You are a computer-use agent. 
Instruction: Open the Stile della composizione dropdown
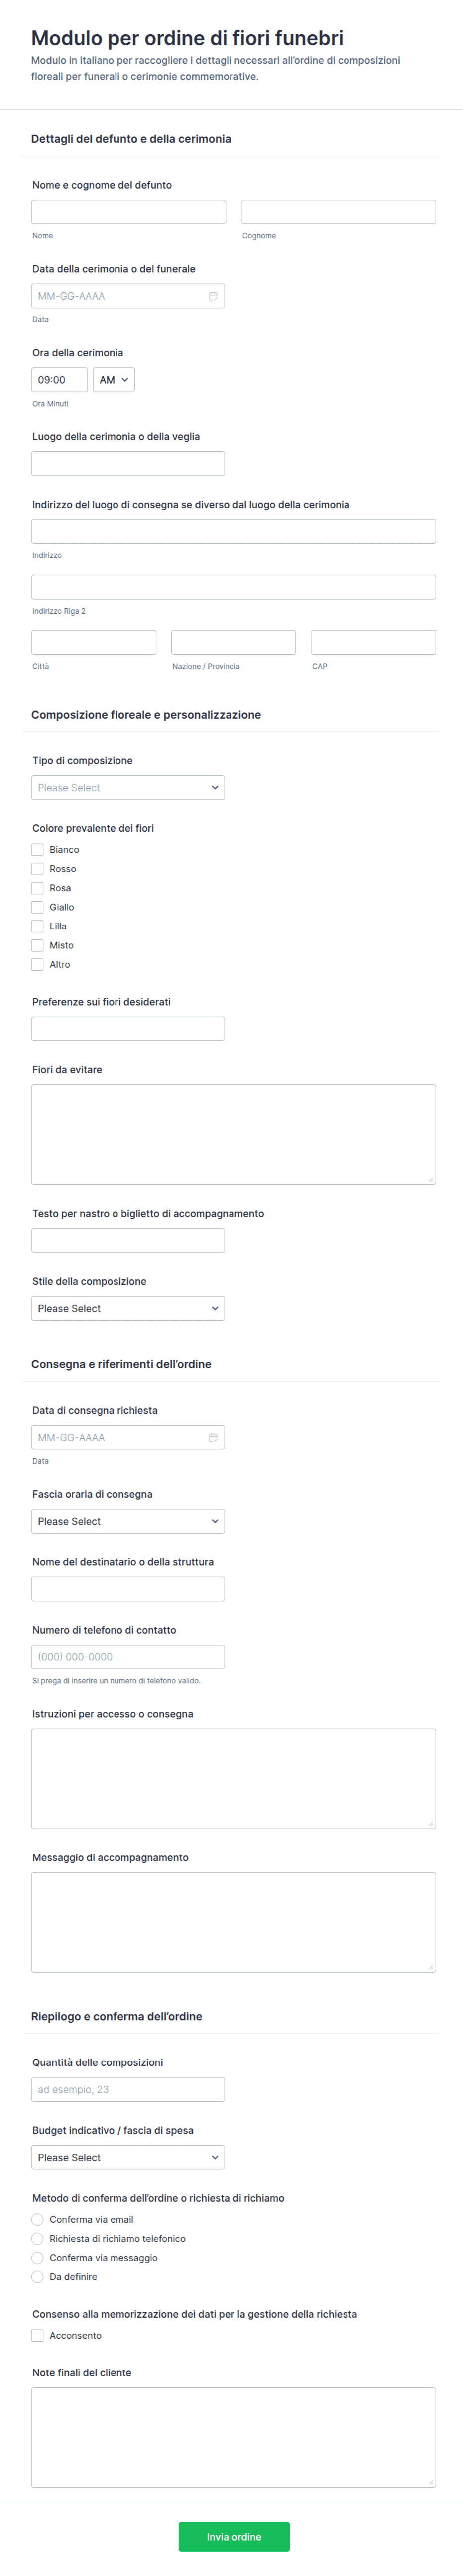click(128, 1308)
